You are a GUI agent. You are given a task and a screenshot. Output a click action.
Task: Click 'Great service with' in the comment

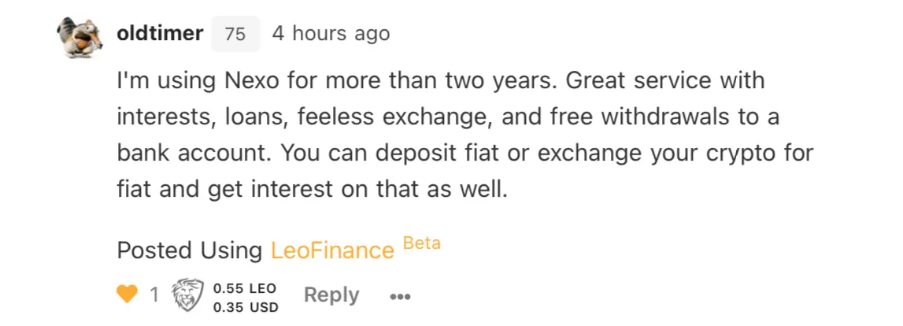coord(665,80)
